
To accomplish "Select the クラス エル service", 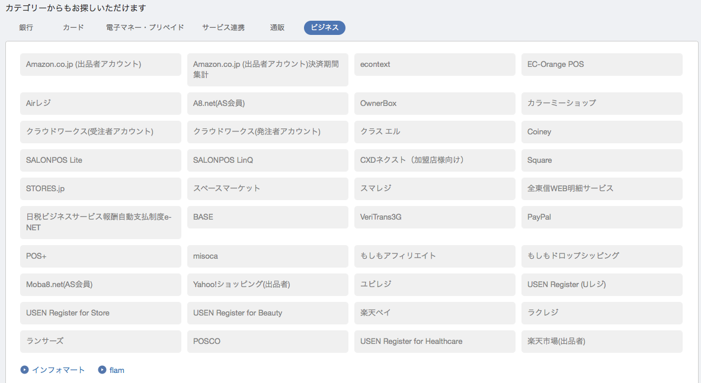I will (435, 131).
